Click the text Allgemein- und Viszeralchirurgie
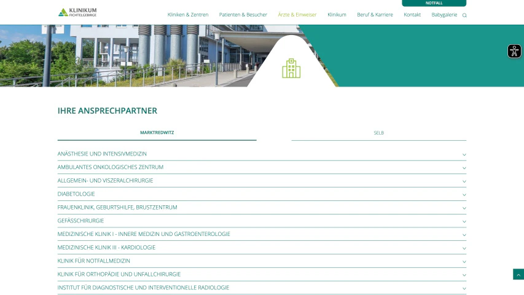This screenshot has height=295, width=524. point(105,181)
